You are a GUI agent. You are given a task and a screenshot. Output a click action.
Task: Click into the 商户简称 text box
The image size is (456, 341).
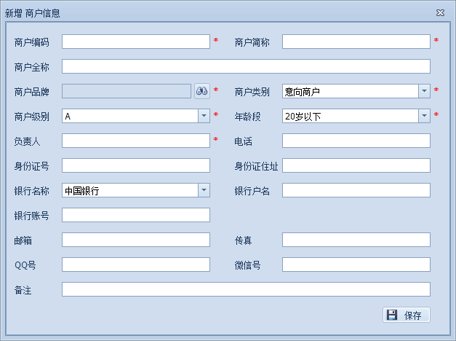pos(356,42)
